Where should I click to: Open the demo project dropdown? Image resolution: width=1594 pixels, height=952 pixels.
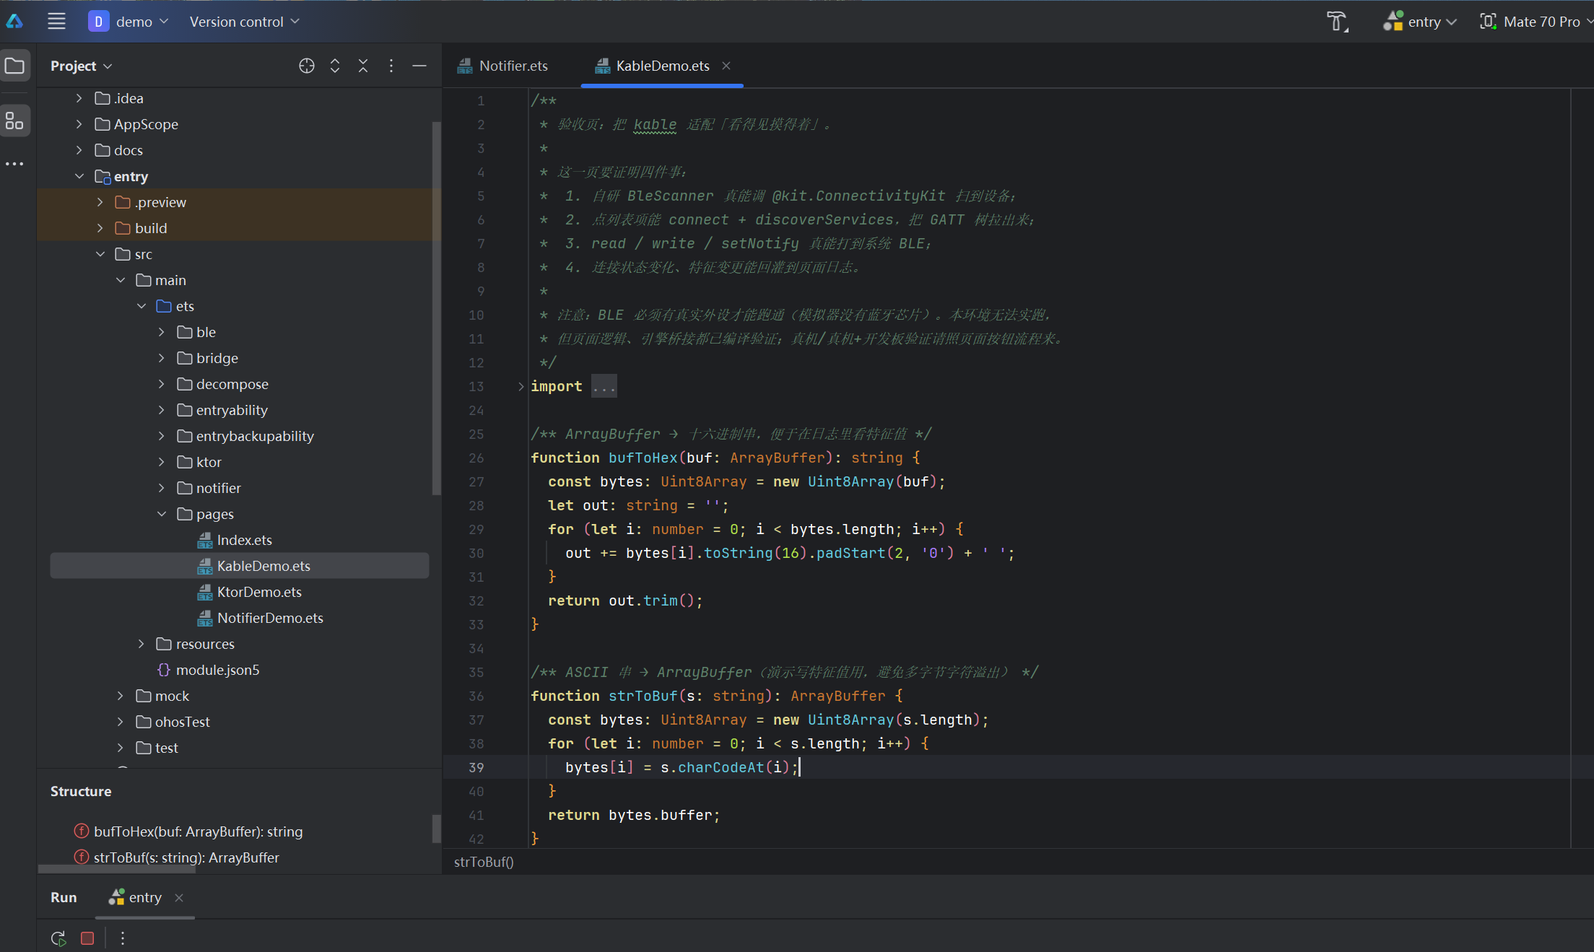[x=129, y=22]
